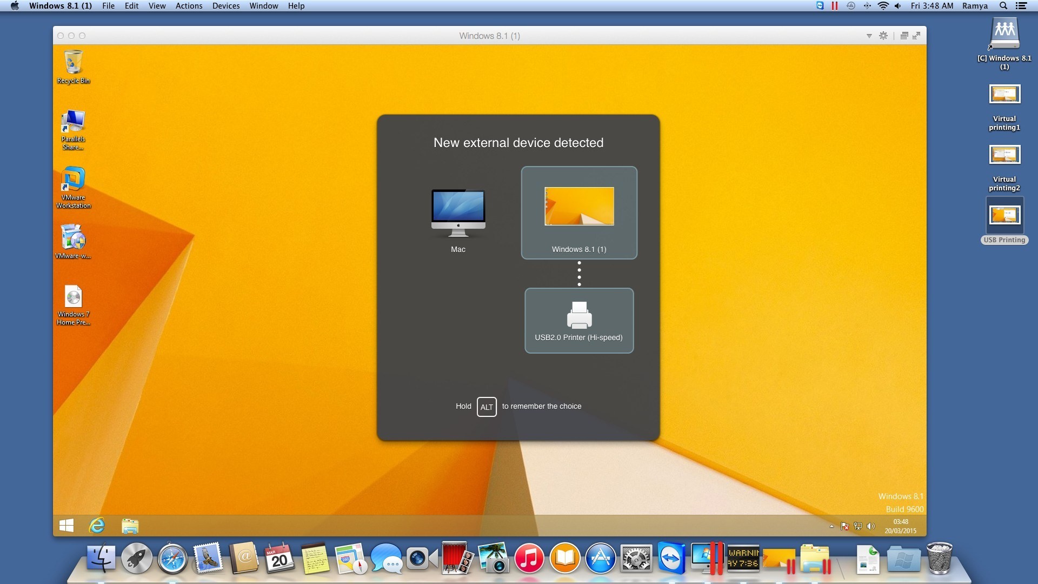Image resolution: width=1038 pixels, height=584 pixels.
Task: Open Notification Center
Action: tap(1021, 6)
